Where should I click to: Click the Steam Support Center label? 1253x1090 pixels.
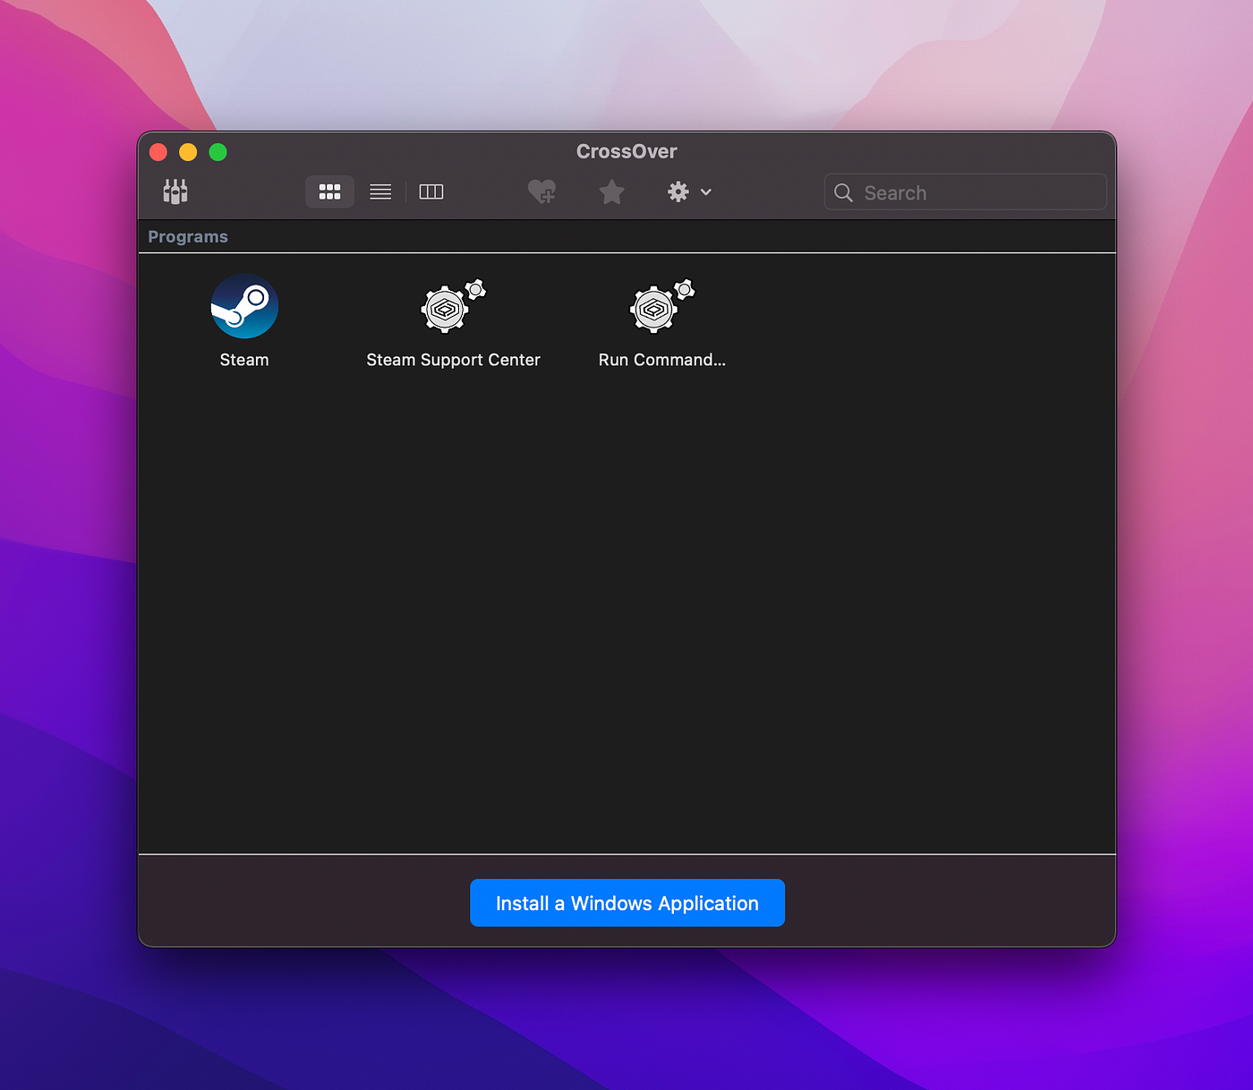pyautogui.click(x=453, y=360)
